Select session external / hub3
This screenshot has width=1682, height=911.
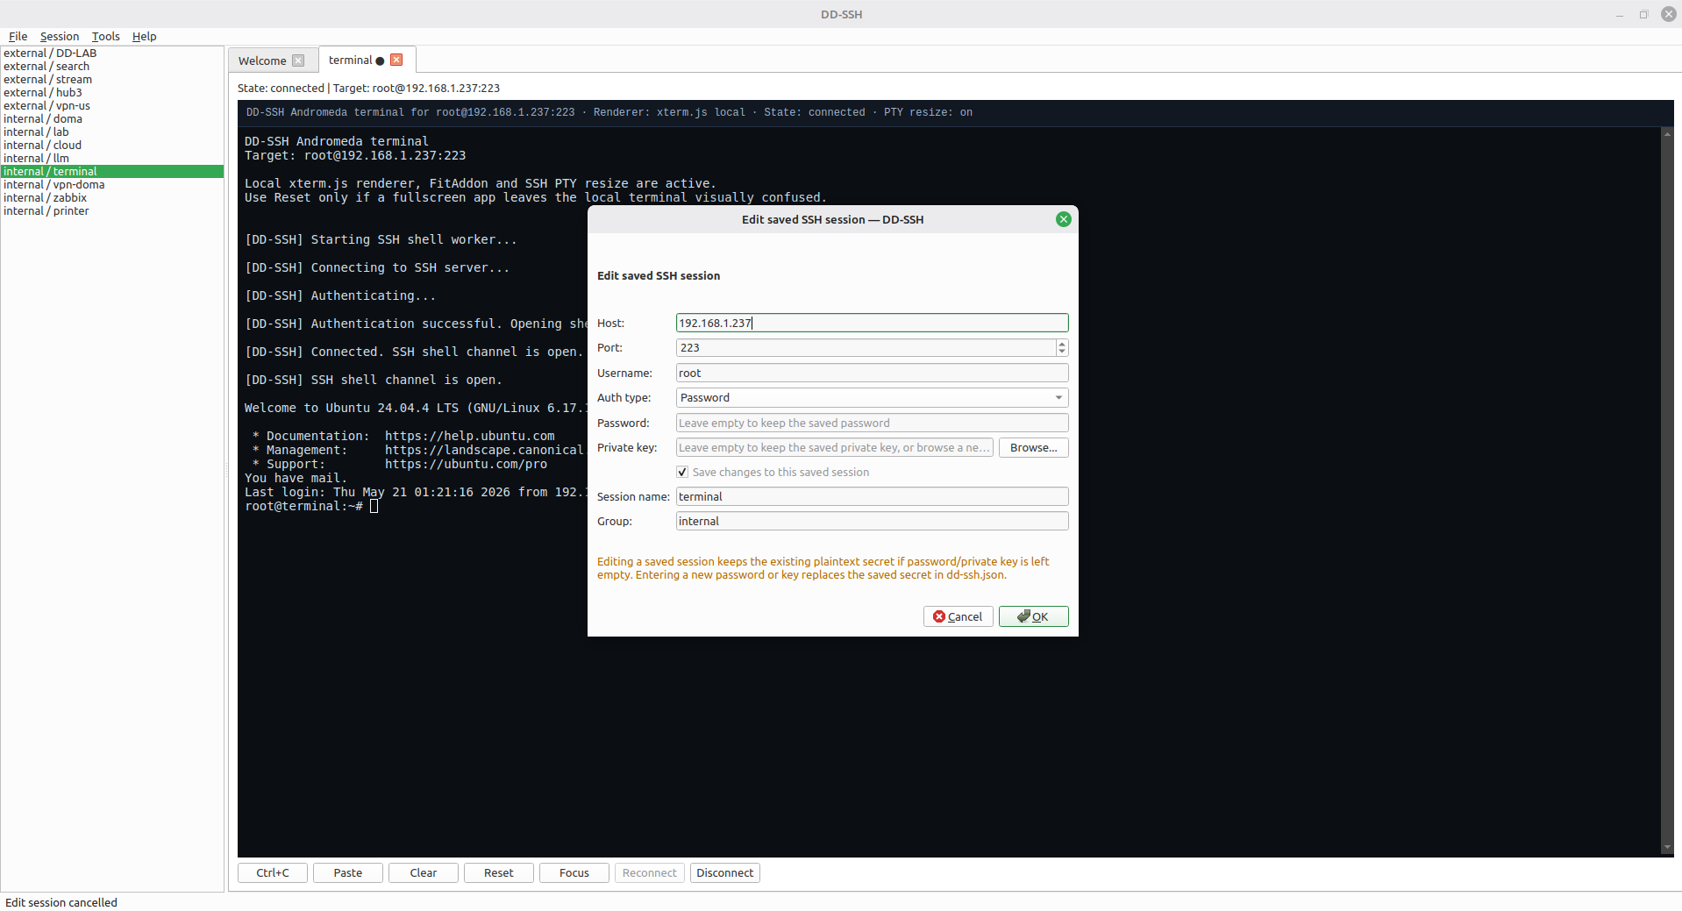coord(112,93)
